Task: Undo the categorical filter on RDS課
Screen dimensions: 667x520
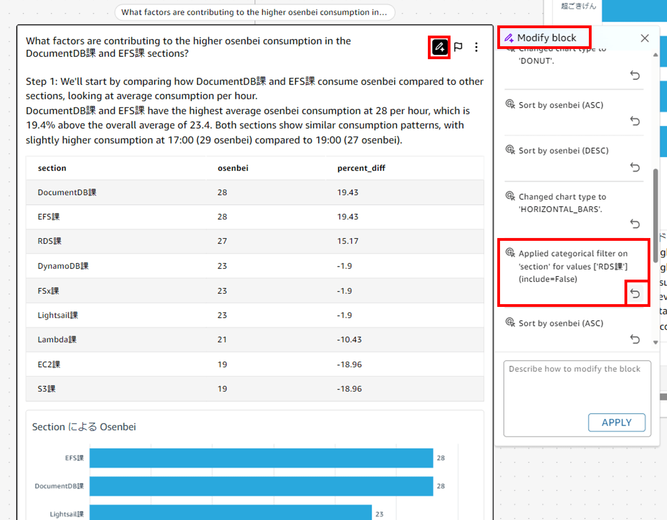Action: click(635, 294)
